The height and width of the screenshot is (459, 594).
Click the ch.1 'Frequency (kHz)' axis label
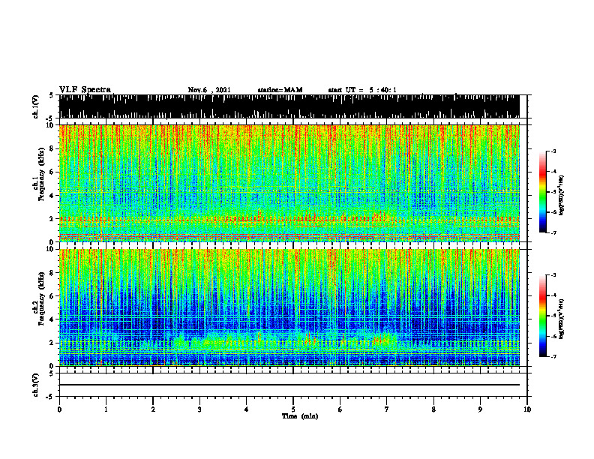pyautogui.click(x=41, y=175)
